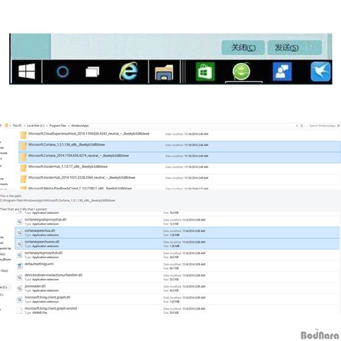Click the cortanaspeechuxres.dll file icon
The width and height of the screenshot is (341, 341).
pyautogui.click(x=19, y=244)
